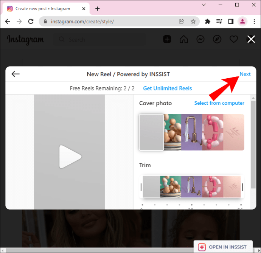Click the Instagram favicon in the tab
Screen dimensions: 261x253
(10, 9)
